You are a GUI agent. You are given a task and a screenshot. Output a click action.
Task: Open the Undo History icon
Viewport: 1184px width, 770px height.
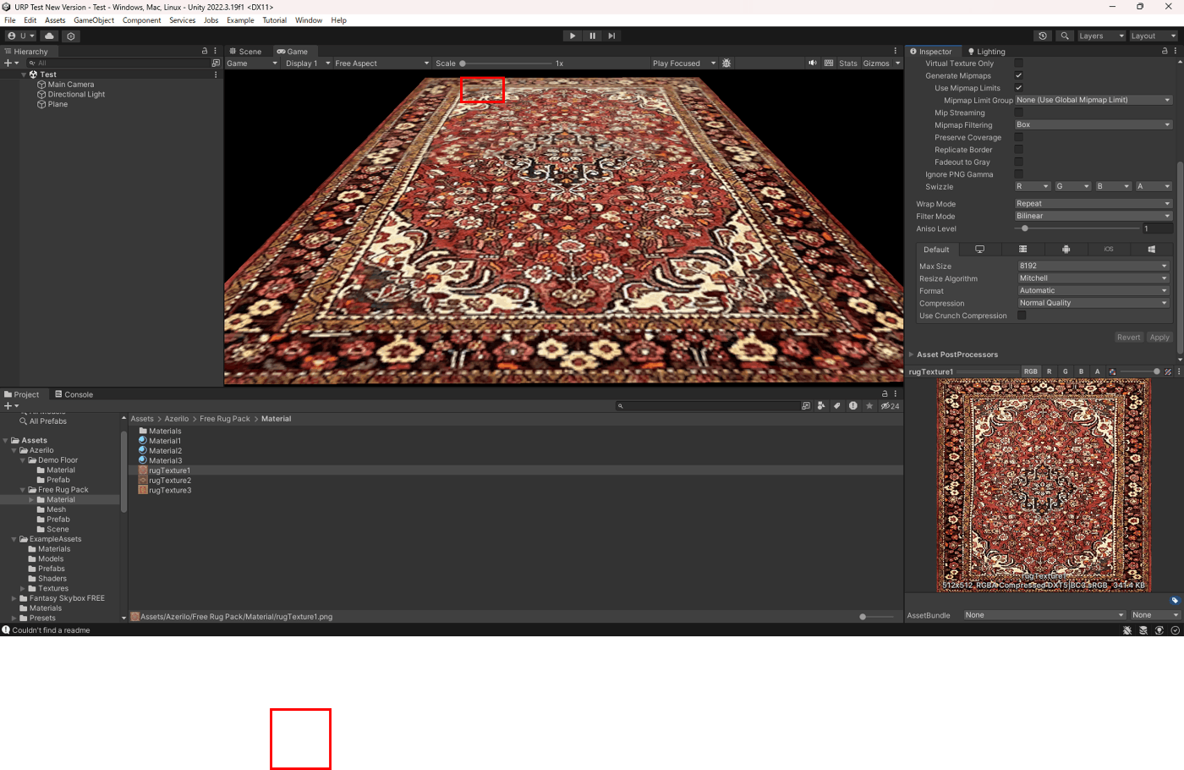tap(1043, 36)
